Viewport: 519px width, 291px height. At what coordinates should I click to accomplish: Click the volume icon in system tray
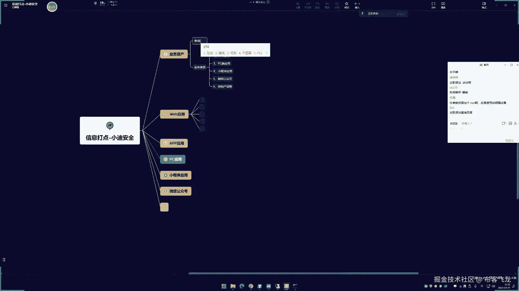tap(493, 286)
